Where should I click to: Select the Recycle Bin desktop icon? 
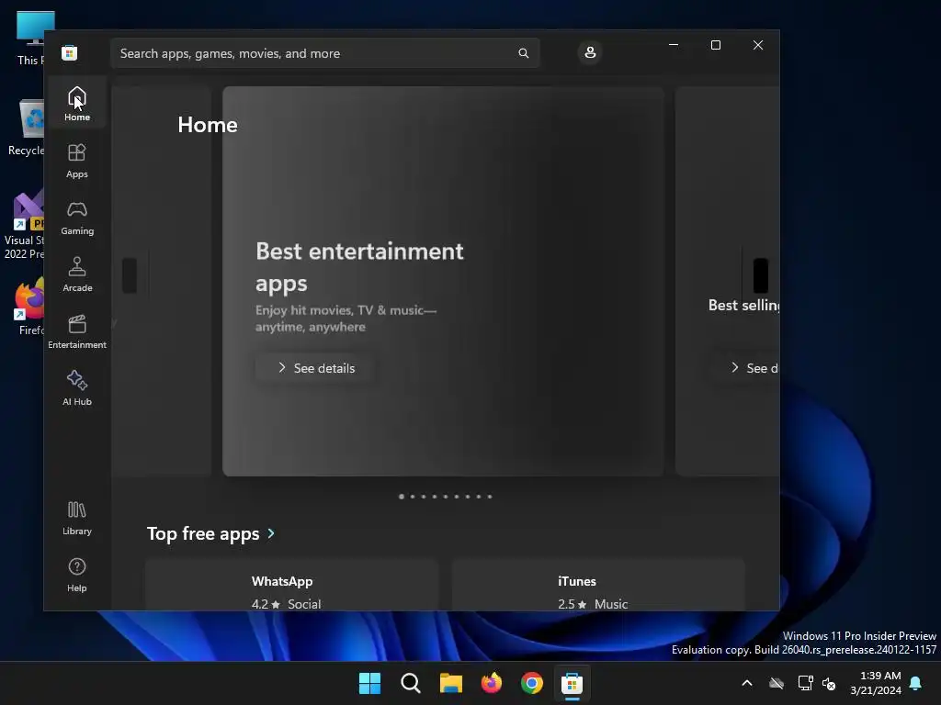[26, 128]
